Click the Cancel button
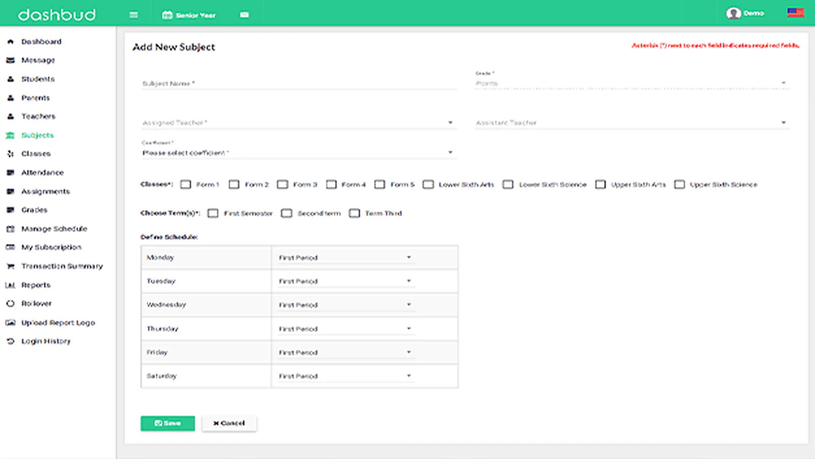The height and width of the screenshot is (459, 815). pyautogui.click(x=229, y=423)
